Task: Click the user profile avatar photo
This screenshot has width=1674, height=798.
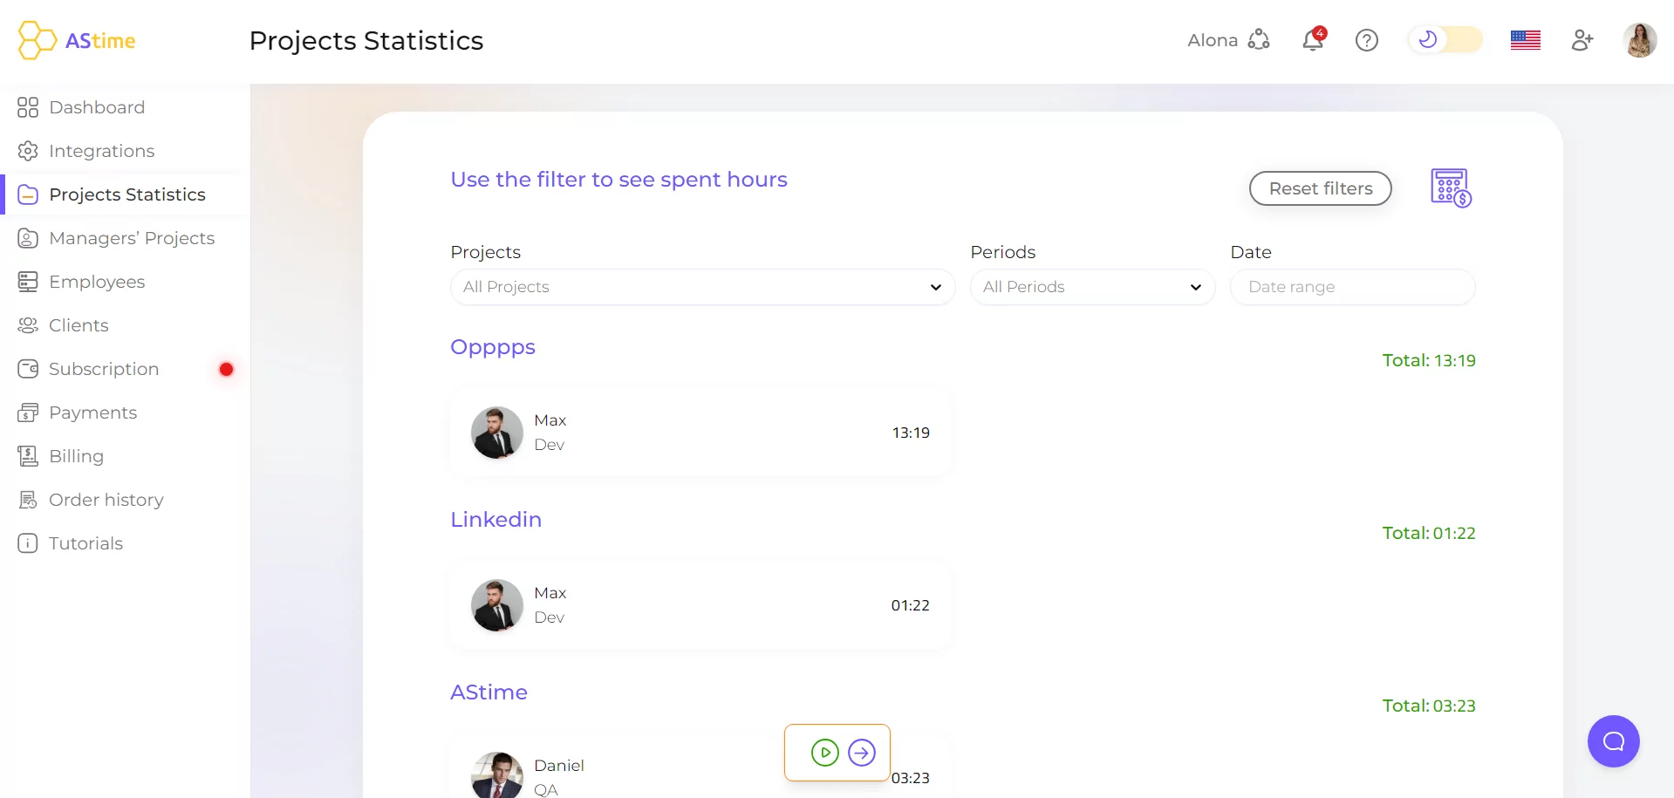Action: (x=1639, y=40)
